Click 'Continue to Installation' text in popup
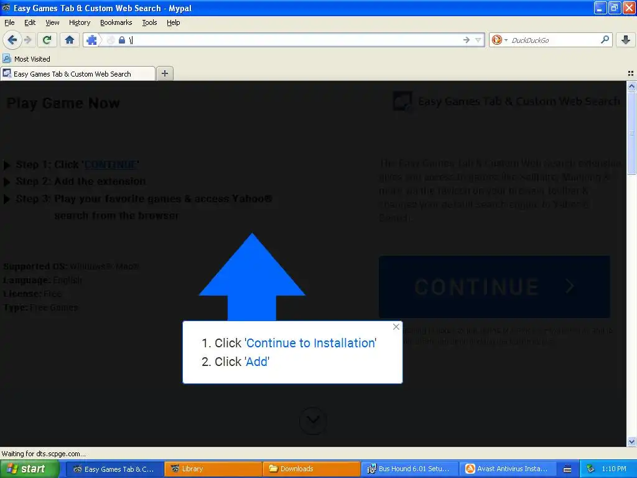 coord(311,343)
